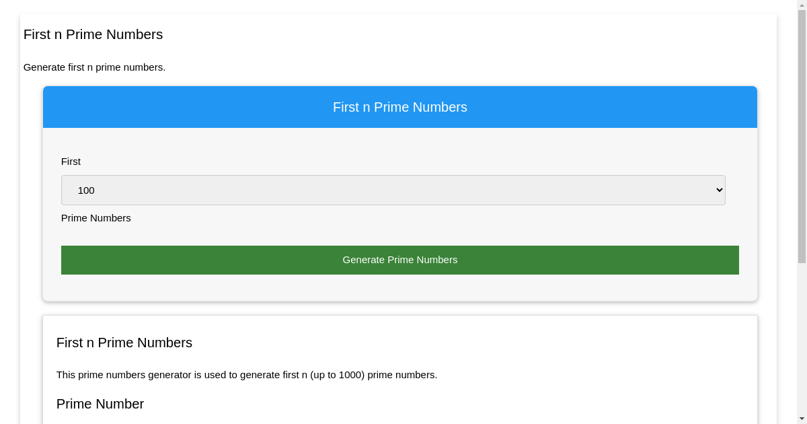Screen dimensions: 807x424
Task: Click the Prime Number section heading
Action: click(x=100, y=404)
